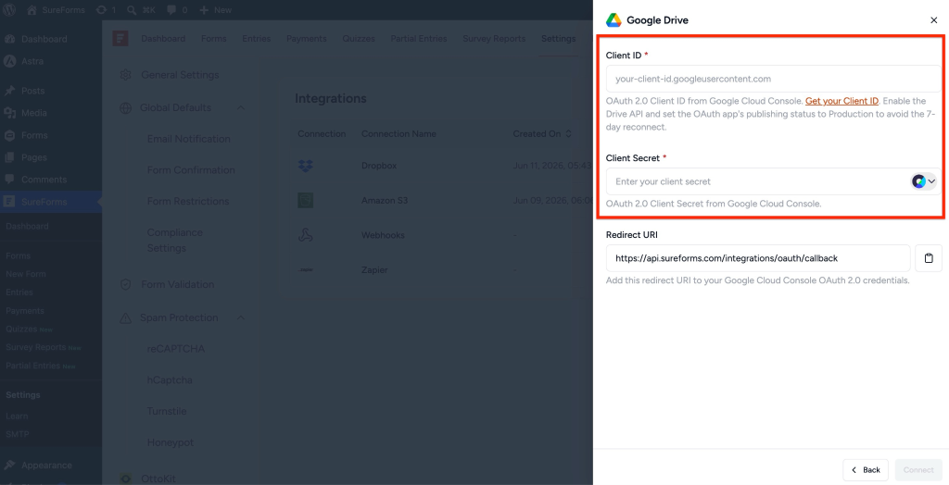Collapse the Global Defaults section
The width and height of the screenshot is (949, 485).
[241, 108]
